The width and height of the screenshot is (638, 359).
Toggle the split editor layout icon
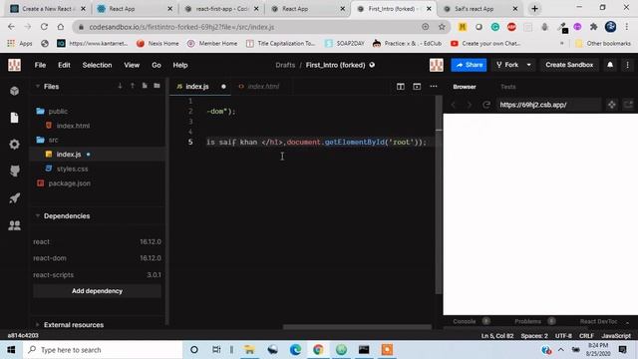(x=401, y=87)
